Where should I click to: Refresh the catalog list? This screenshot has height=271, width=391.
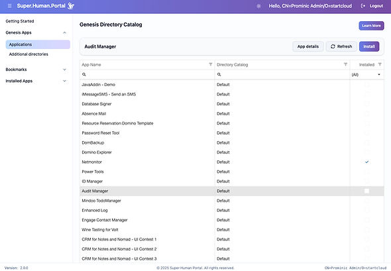[341, 46]
